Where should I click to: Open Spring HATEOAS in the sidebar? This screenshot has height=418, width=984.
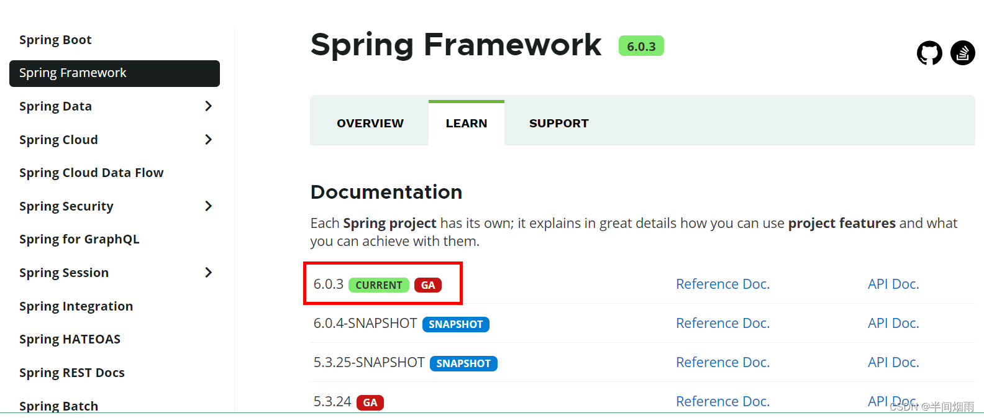pos(70,339)
